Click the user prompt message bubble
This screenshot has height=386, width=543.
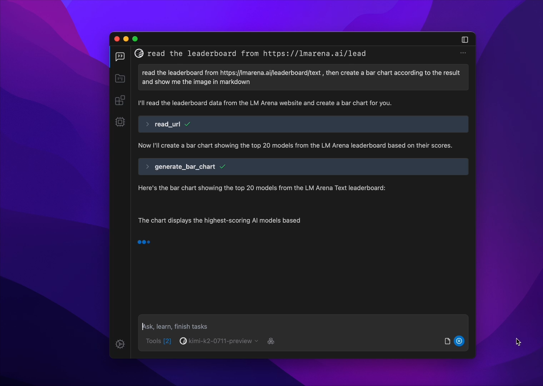303,77
